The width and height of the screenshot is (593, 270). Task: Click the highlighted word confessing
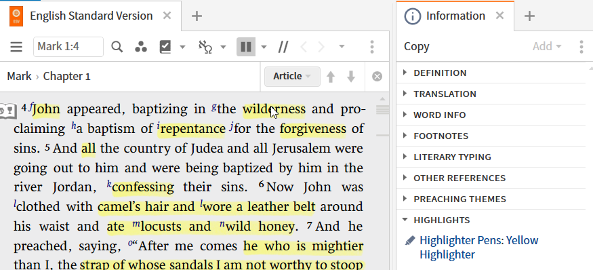143,187
